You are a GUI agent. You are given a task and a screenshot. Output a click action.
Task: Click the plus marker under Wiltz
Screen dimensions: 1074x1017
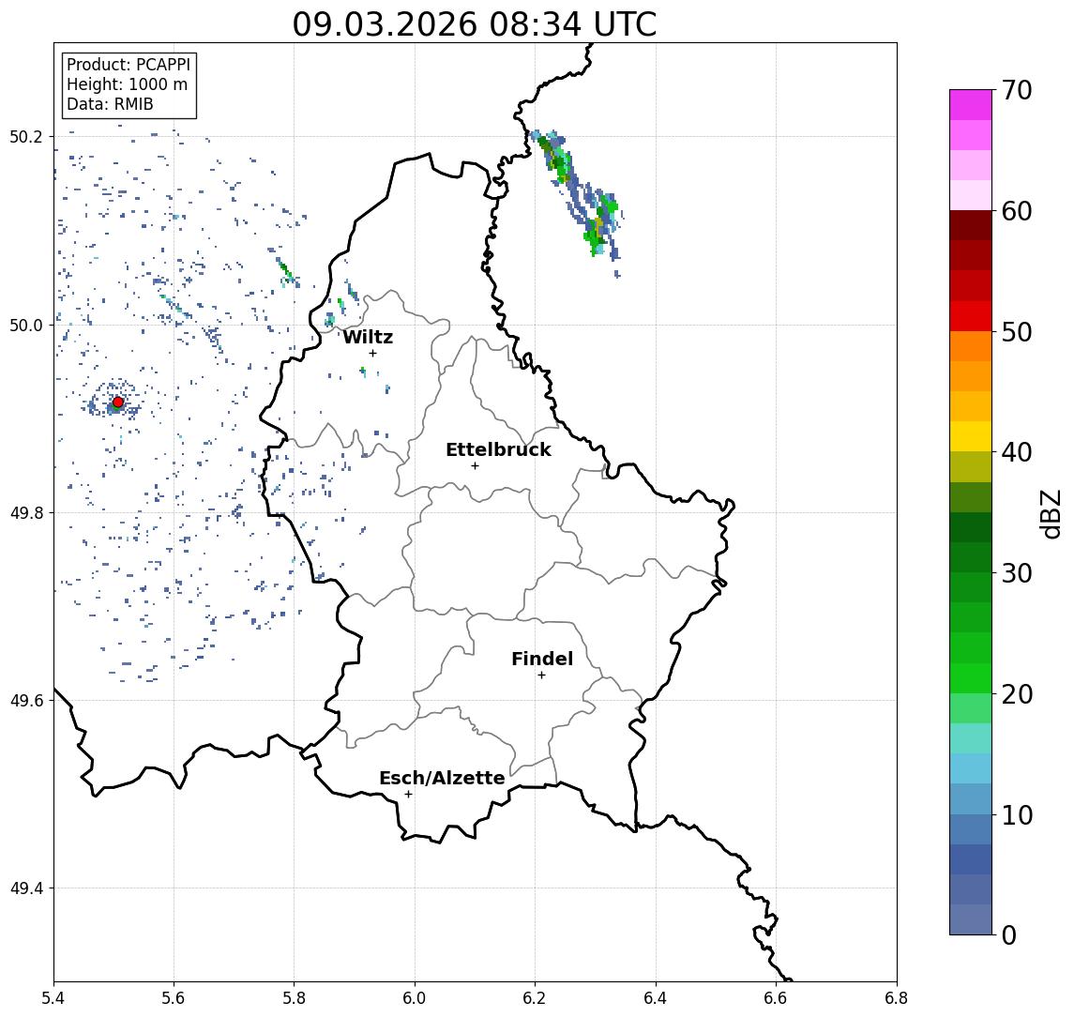point(372,353)
